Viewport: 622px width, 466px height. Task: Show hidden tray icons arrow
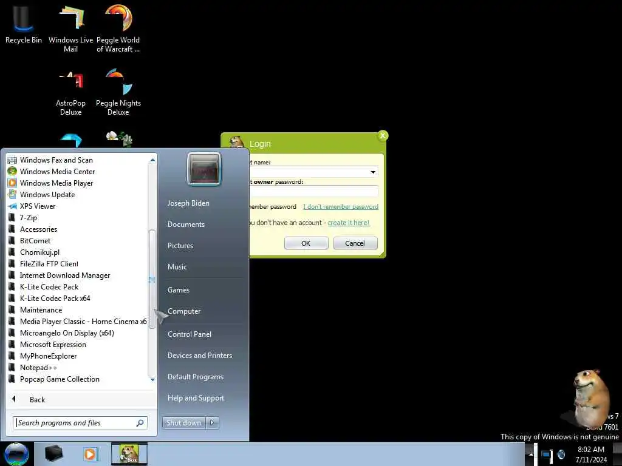point(531,454)
